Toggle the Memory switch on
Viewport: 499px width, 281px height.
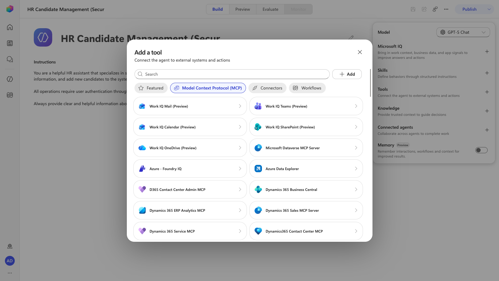pyautogui.click(x=481, y=150)
